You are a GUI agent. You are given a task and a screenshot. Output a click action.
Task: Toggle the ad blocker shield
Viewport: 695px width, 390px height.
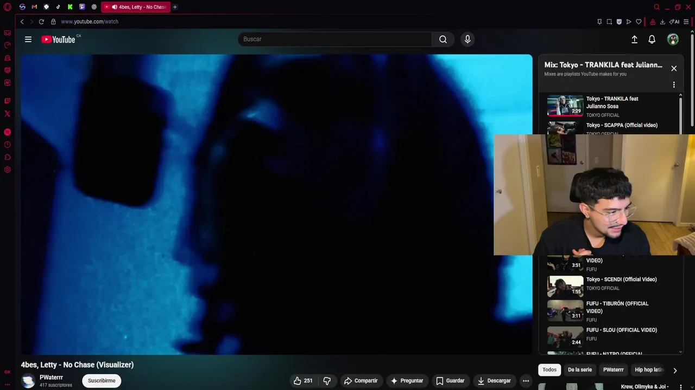pyautogui.click(x=619, y=22)
